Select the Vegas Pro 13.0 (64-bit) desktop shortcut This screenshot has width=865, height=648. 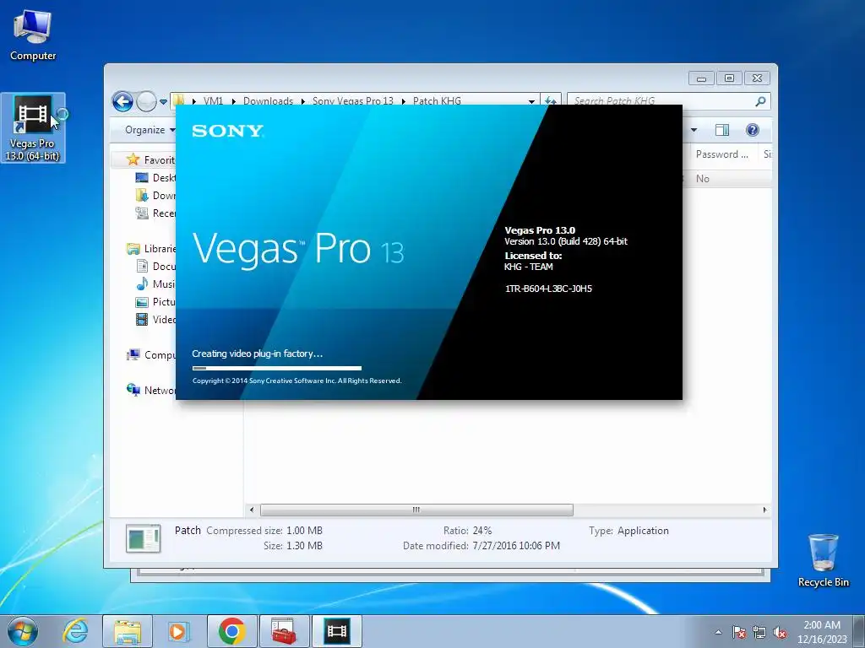(33, 128)
